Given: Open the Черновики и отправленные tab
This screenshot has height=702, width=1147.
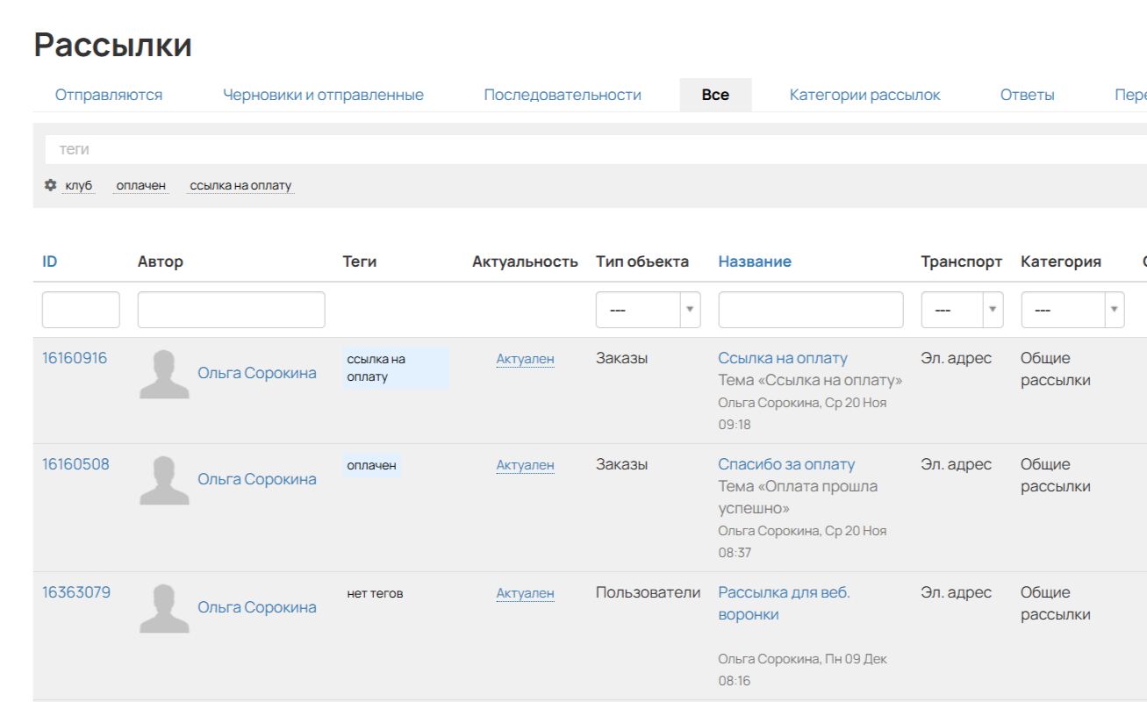Looking at the screenshot, I should 323,95.
